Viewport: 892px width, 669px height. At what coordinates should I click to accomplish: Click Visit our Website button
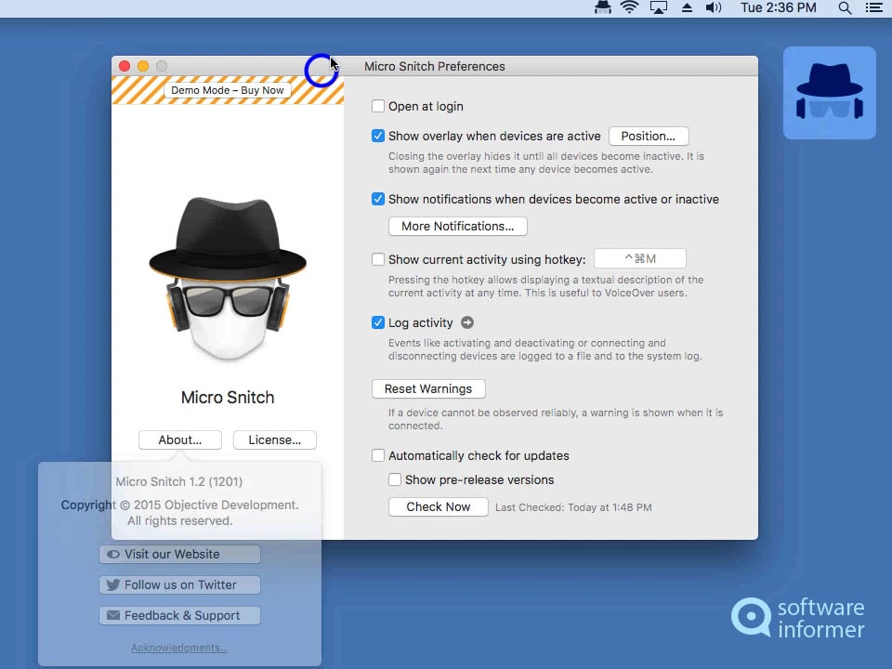(x=179, y=554)
